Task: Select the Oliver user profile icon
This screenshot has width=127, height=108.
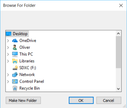Action: coord(15,47)
